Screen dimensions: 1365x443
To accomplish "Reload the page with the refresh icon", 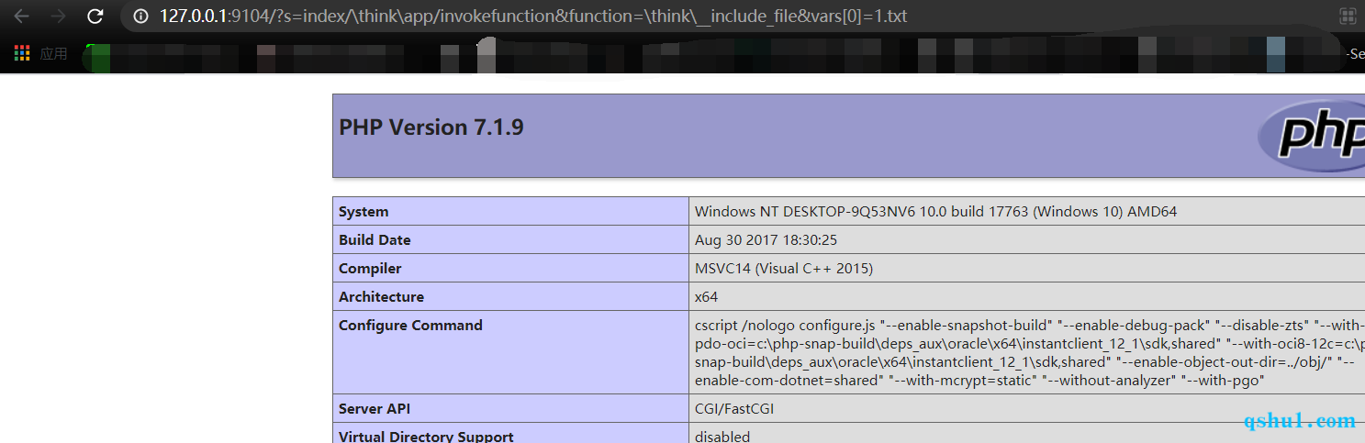I will 95,17.
